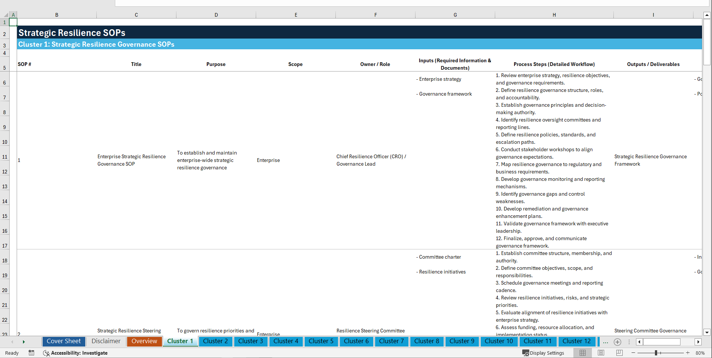This screenshot has width=712, height=358.
Task: Open the Cluster 3 sheet tab
Action: point(251,341)
